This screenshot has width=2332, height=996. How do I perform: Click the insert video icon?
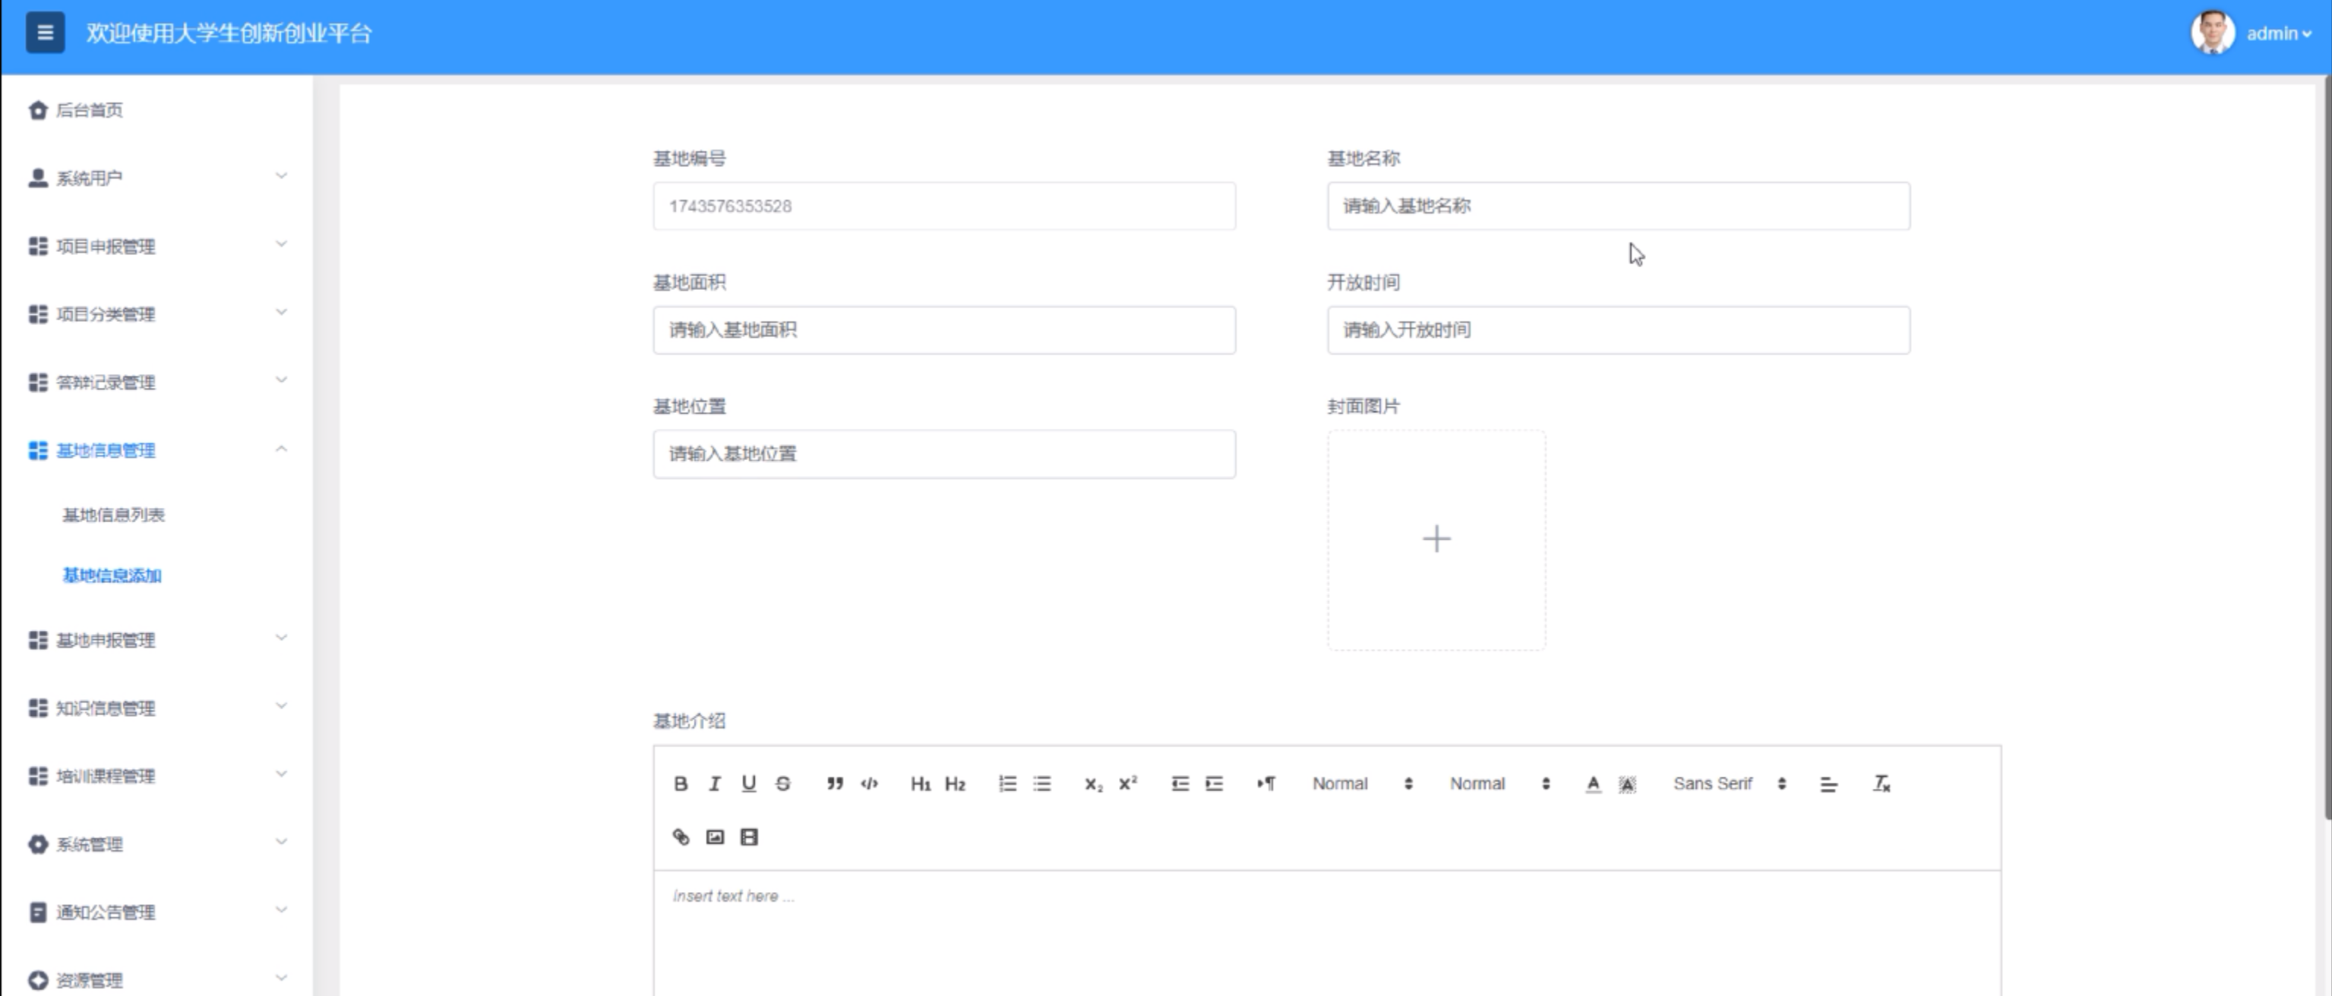tap(749, 837)
